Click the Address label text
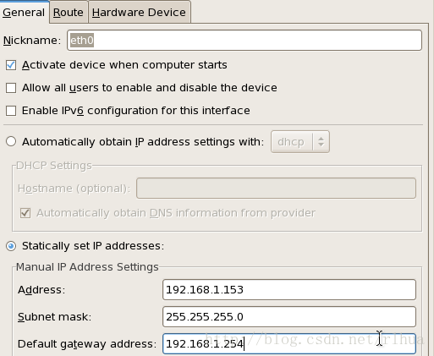Image resolution: width=434 pixels, height=356 pixels. (x=41, y=290)
